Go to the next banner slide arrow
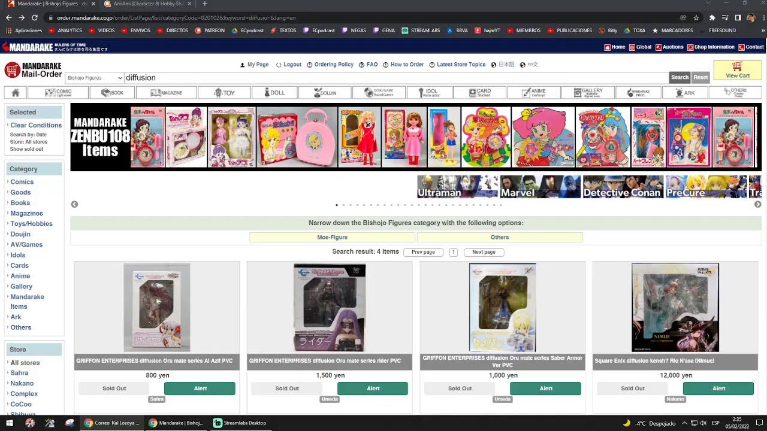Image resolution: width=767 pixels, height=431 pixels. [757, 204]
